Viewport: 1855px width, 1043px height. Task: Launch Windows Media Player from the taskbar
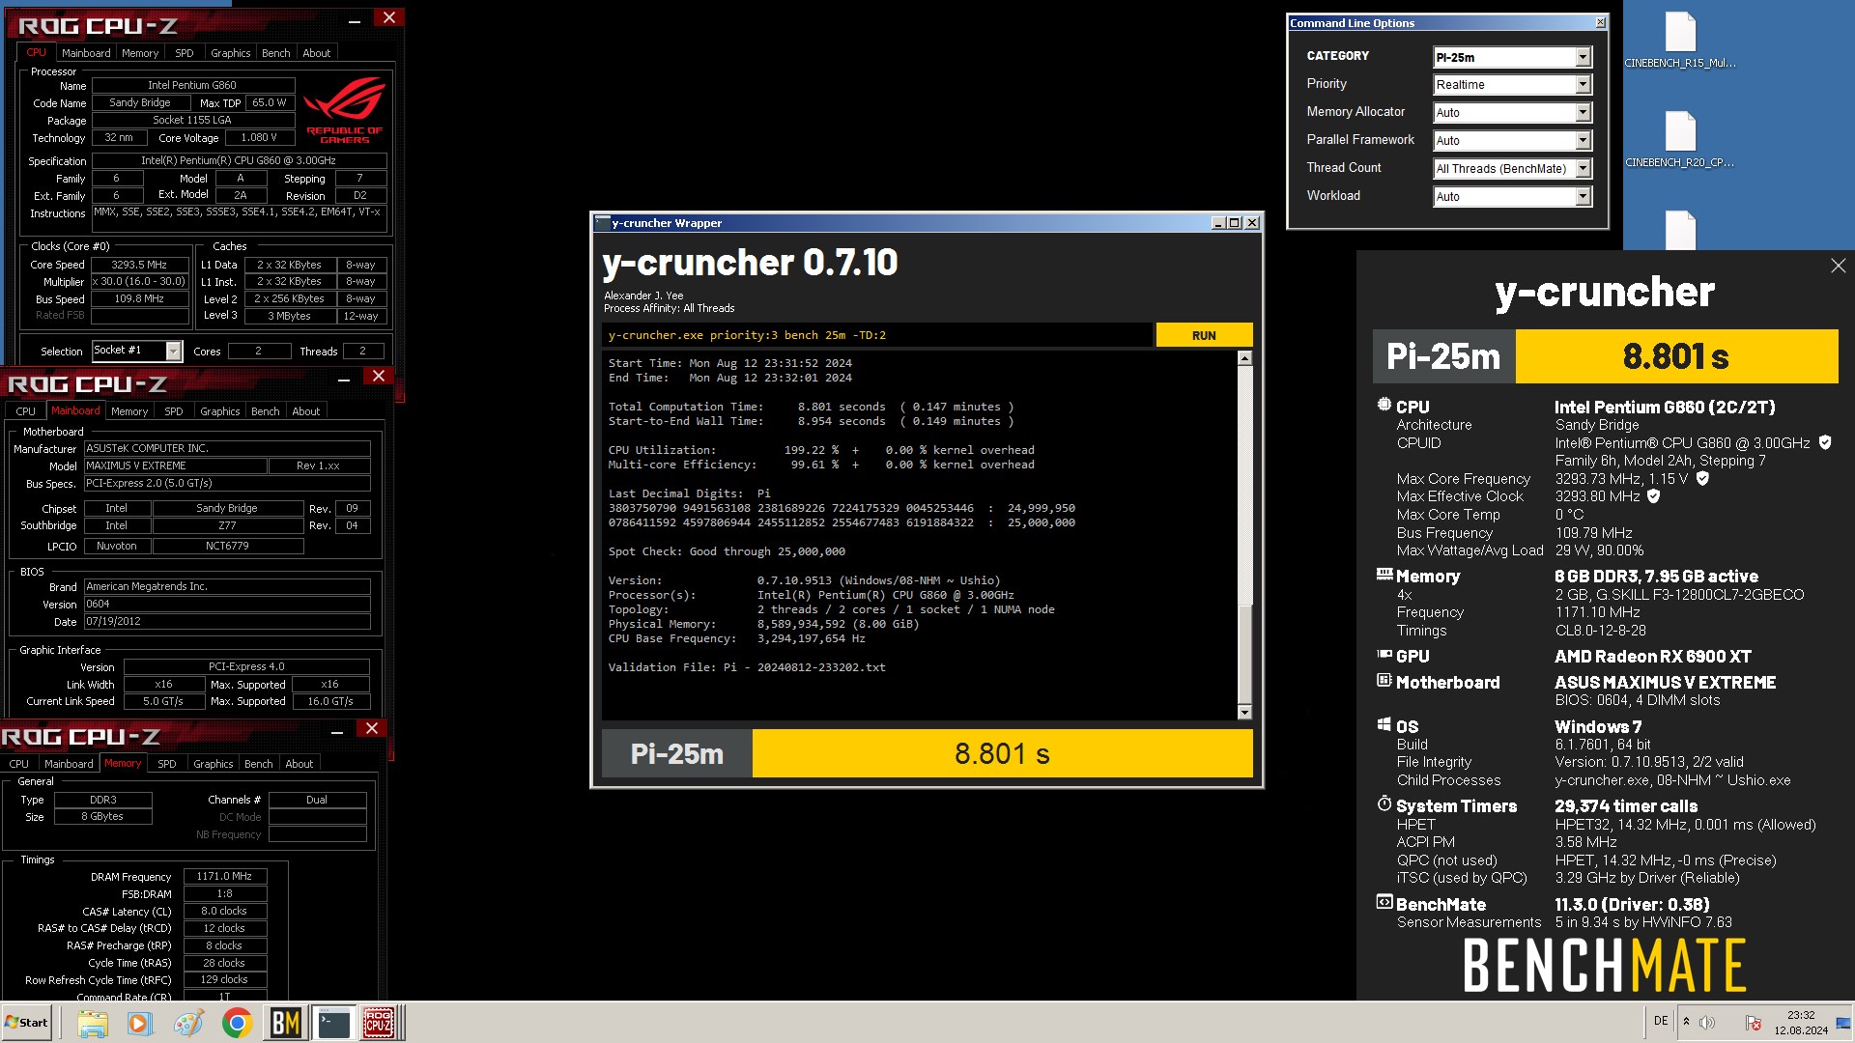pos(140,1023)
